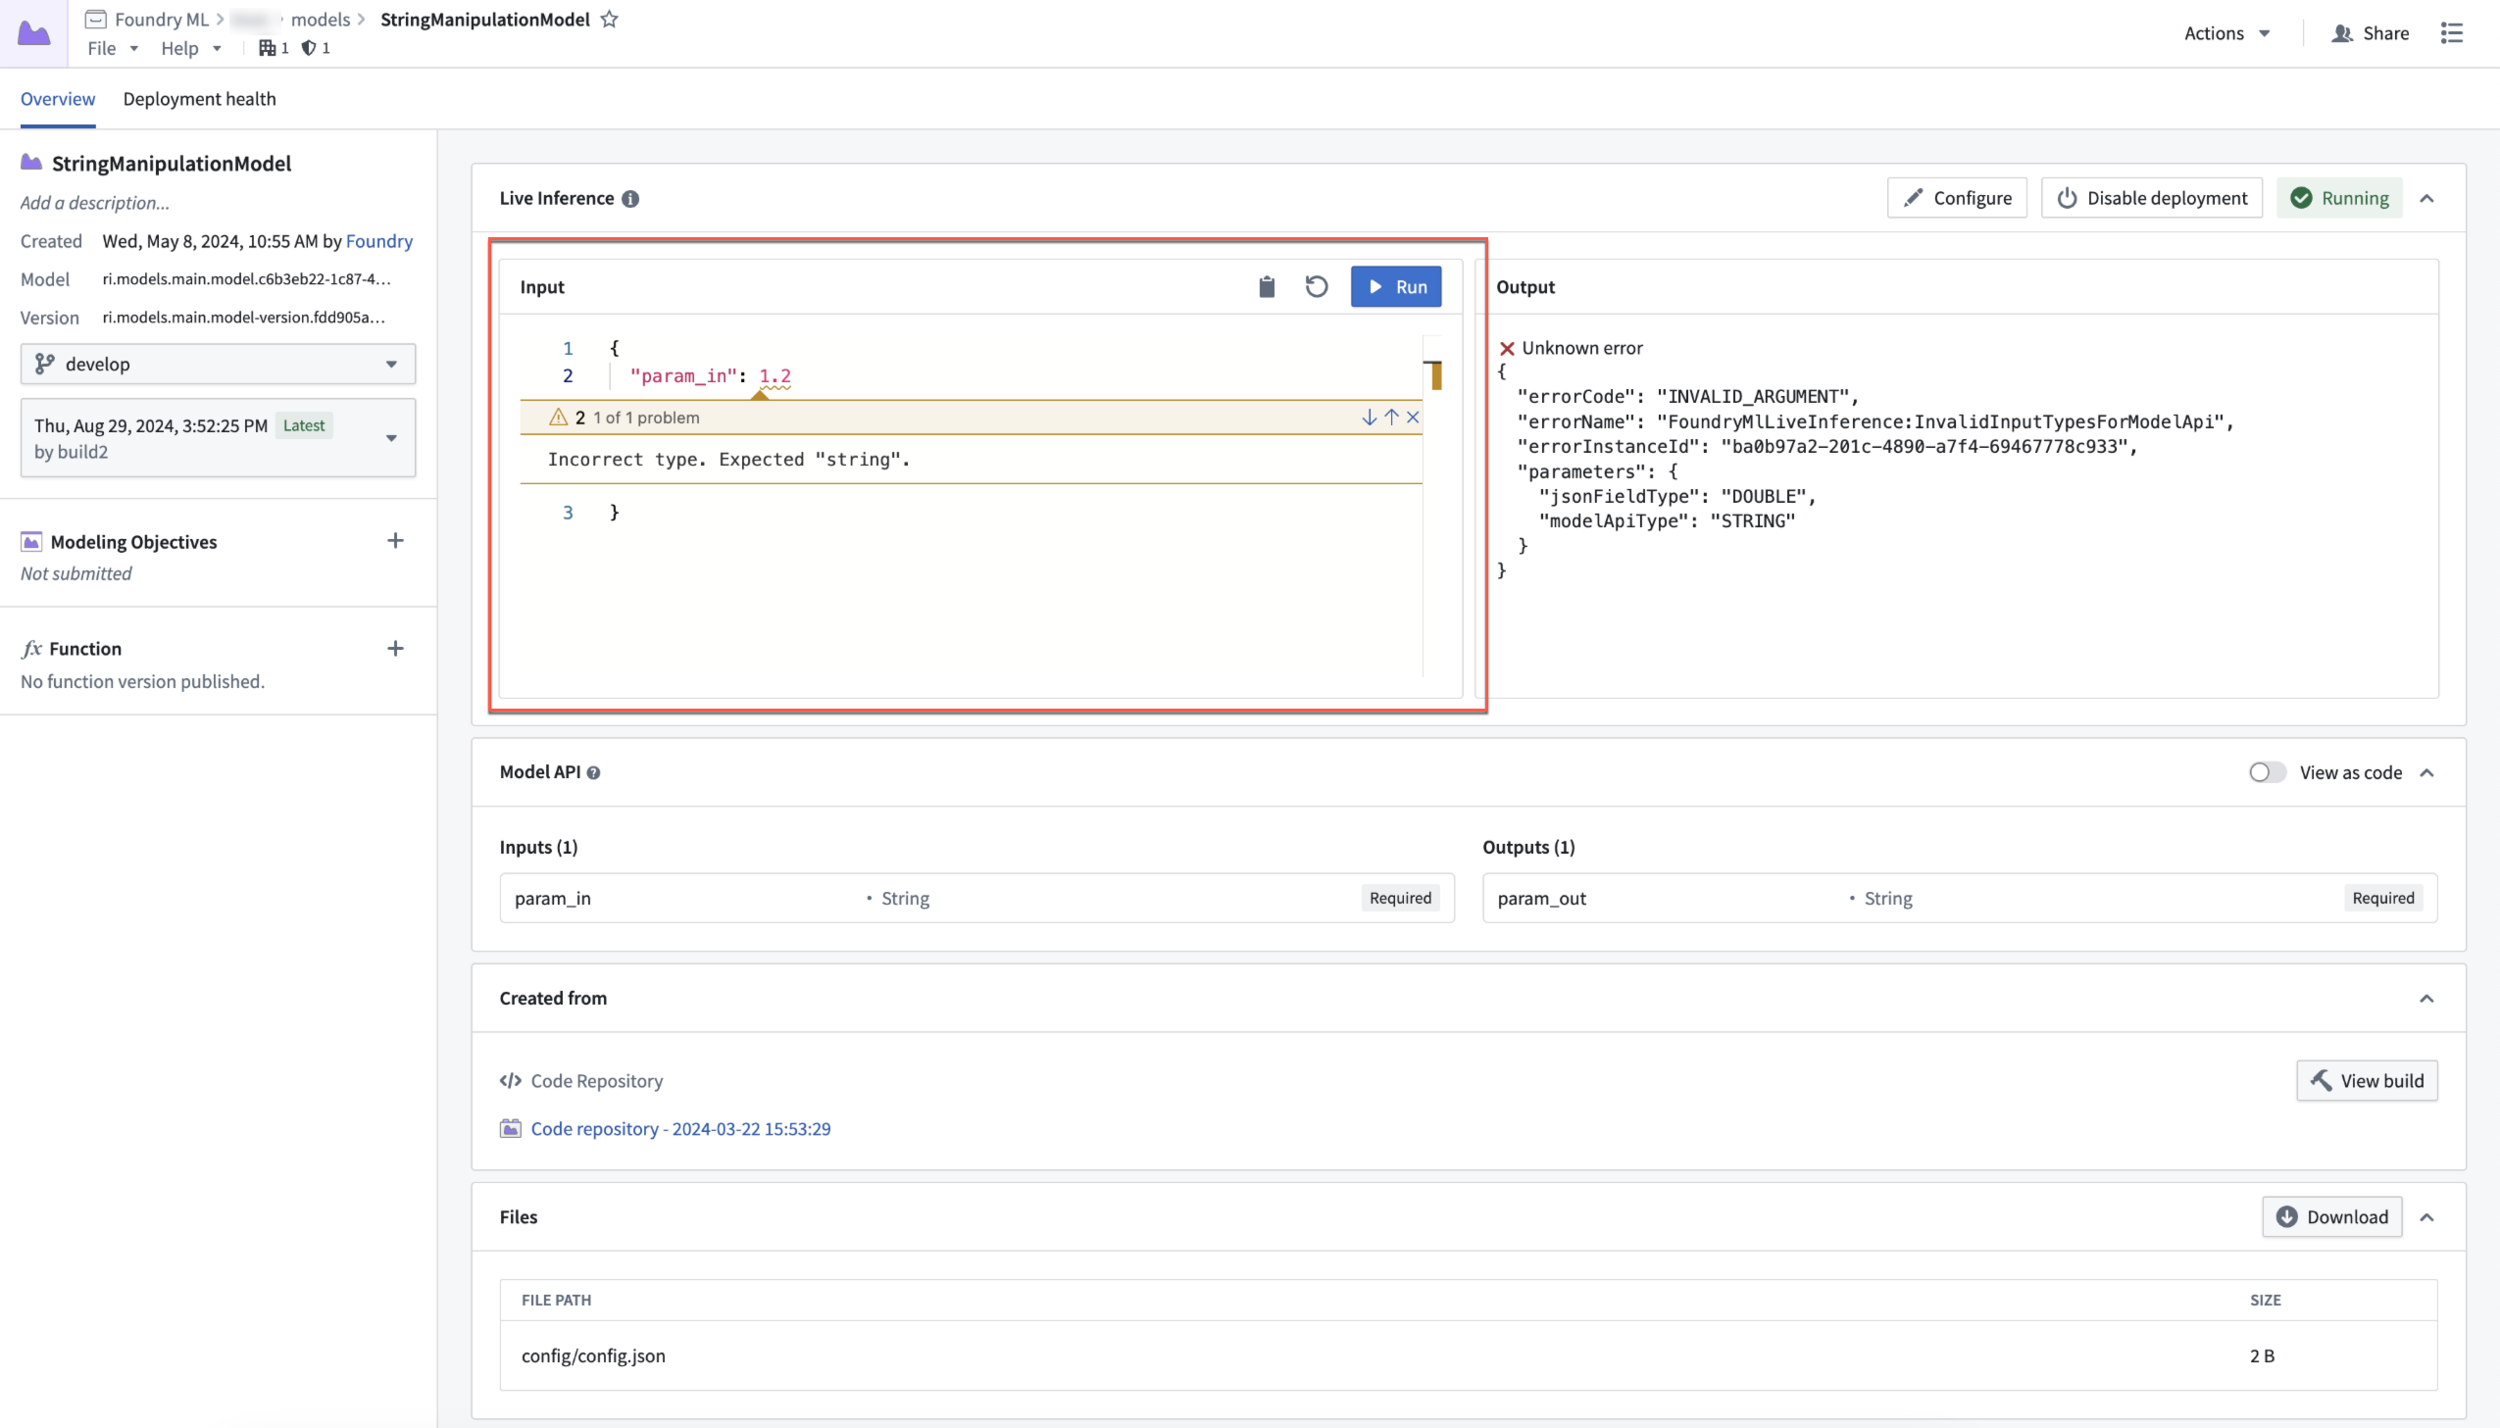Click the SIZE column header
Image resolution: width=2500 pixels, height=1428 pixels.
2265,1301
